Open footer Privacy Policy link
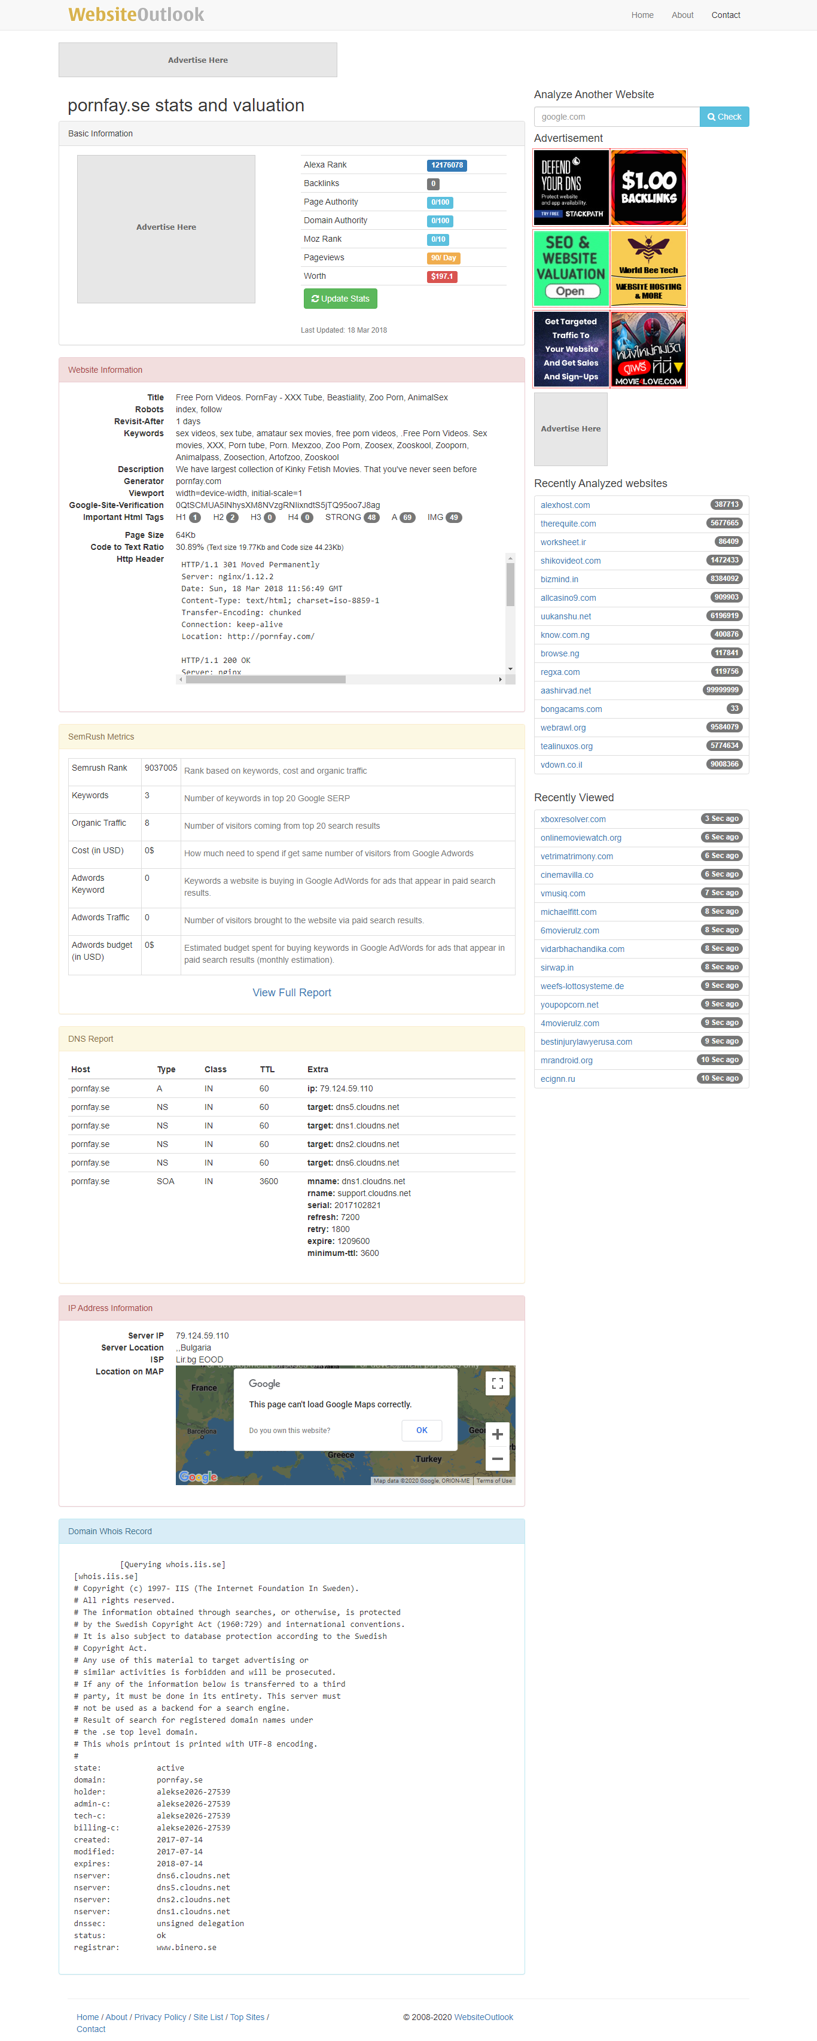The image size is (817, 2041). click(x=161, y=2017)
